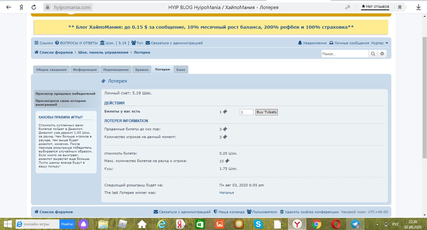The image size is (427, 230).
Task: Click the search magnifier icon button
Action: click(373, 54)
